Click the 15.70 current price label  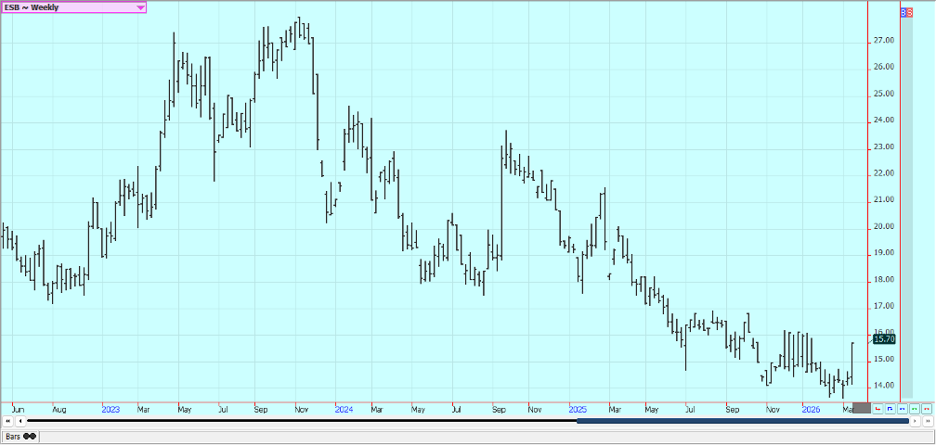point(884,339)
